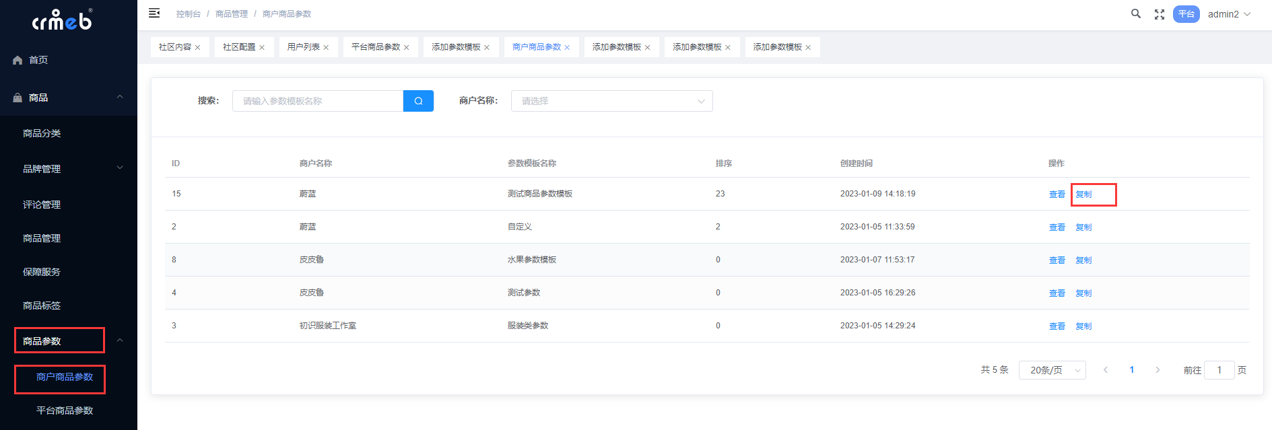Click the next page arrow
The width and height of the screenshot is (1272, 430).
[1158, 370]
